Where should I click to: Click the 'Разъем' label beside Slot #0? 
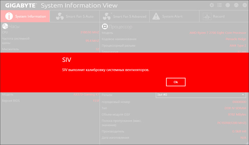[x=107, y=95]
